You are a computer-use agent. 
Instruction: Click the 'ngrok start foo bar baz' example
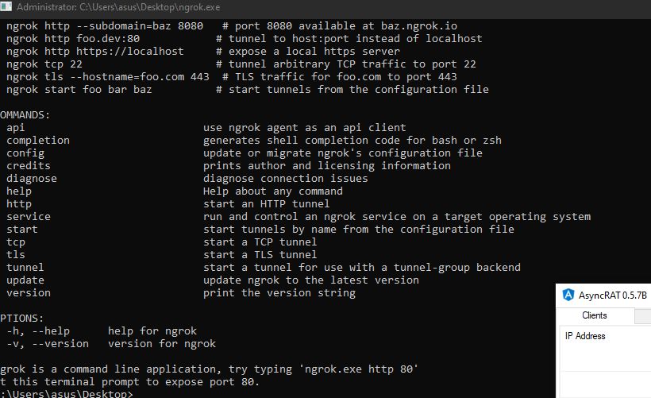tap(79, 90)
